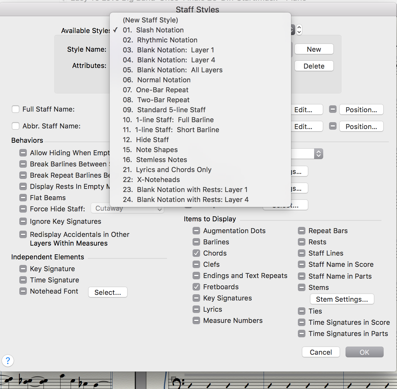Click the Available Styles stepper arrows
The width and height of the screenshot is (397, 389).
pos(299,30)
